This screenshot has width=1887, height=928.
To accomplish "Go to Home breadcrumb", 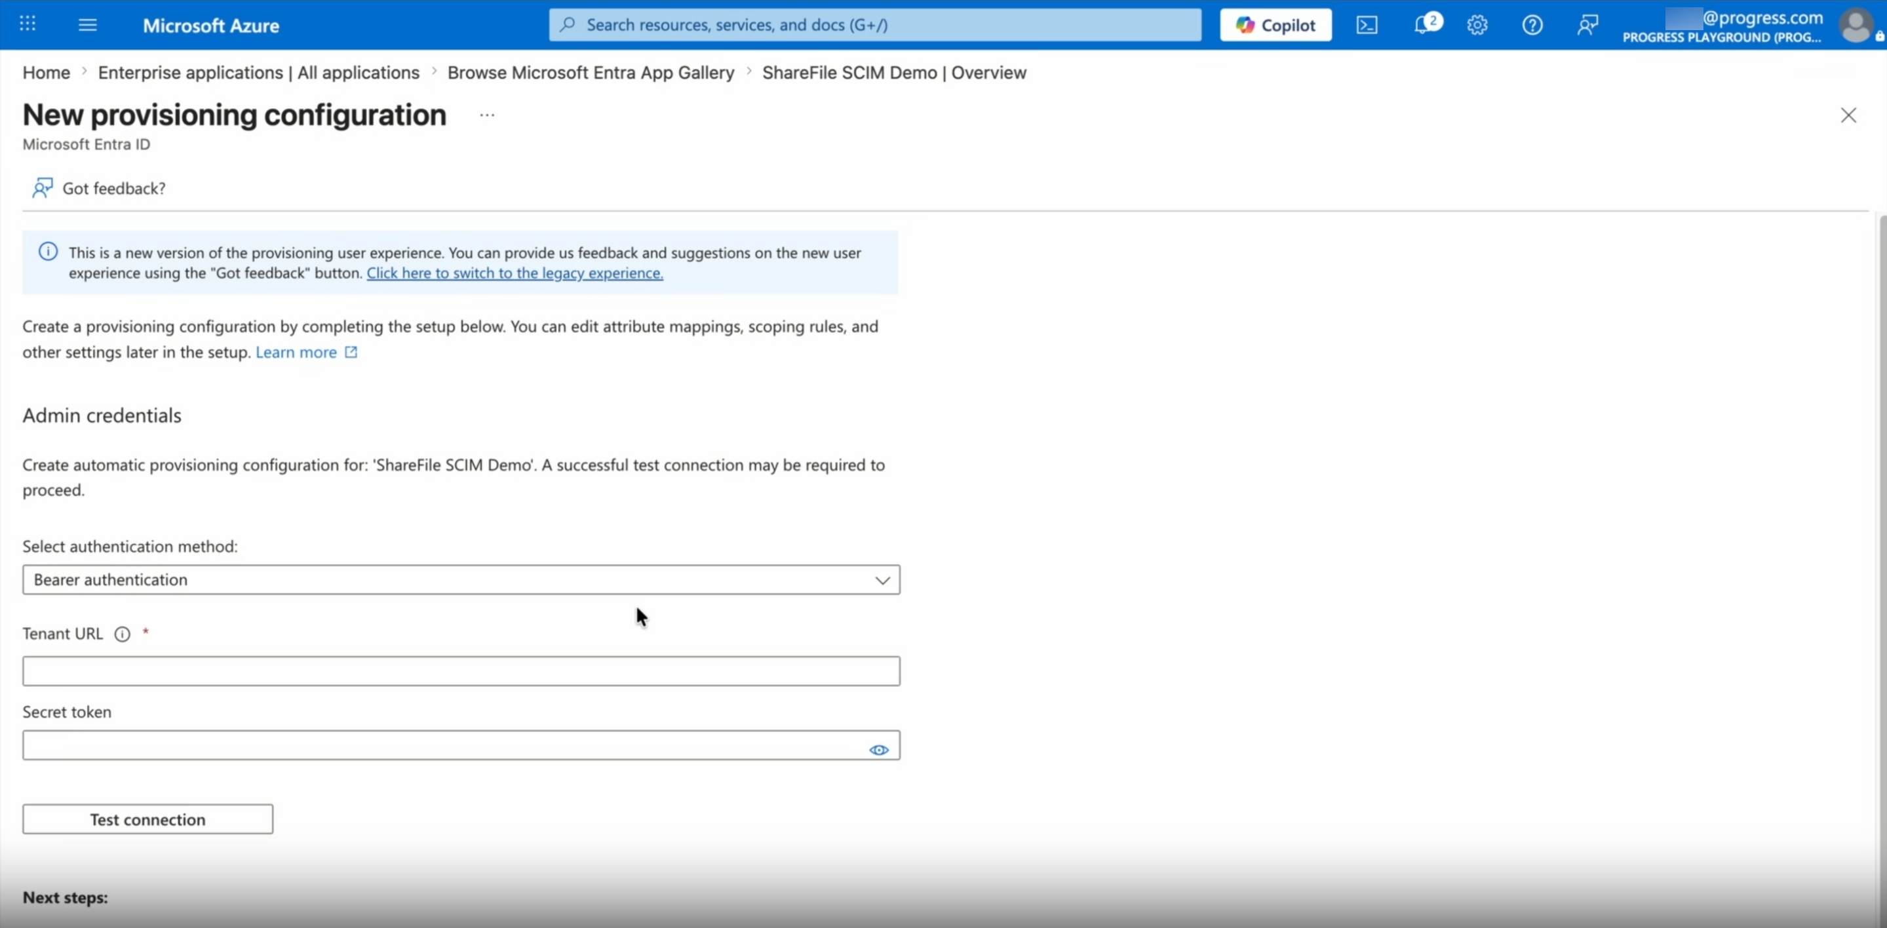I will [x=46, y=73].
